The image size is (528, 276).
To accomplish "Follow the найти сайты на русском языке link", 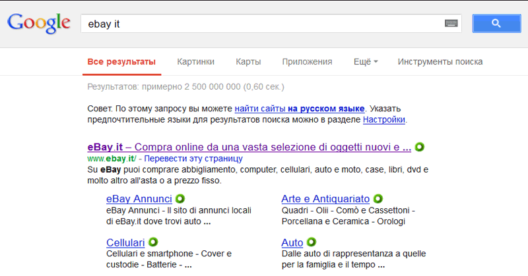I will click(x=299, y=108).
